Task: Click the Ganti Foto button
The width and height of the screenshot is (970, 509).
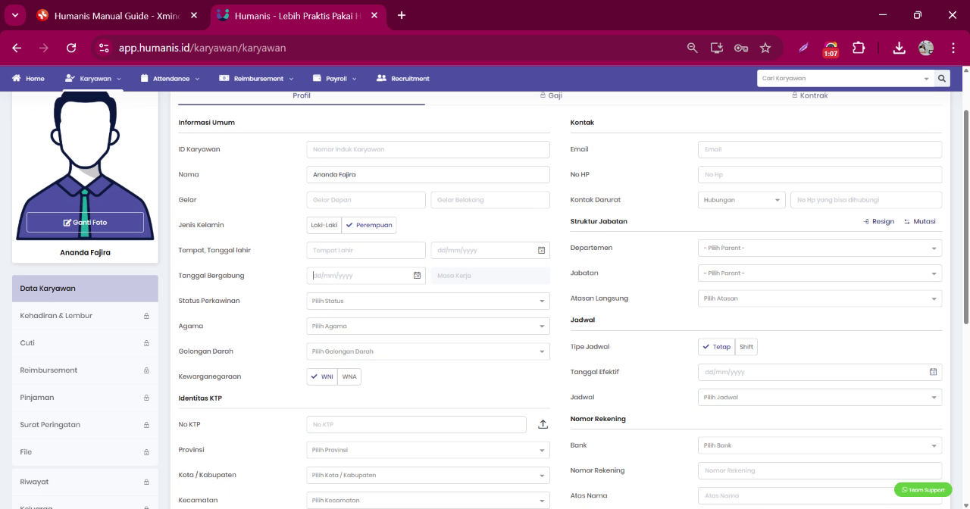Action: pyautogui.click(x=85, y=222)
